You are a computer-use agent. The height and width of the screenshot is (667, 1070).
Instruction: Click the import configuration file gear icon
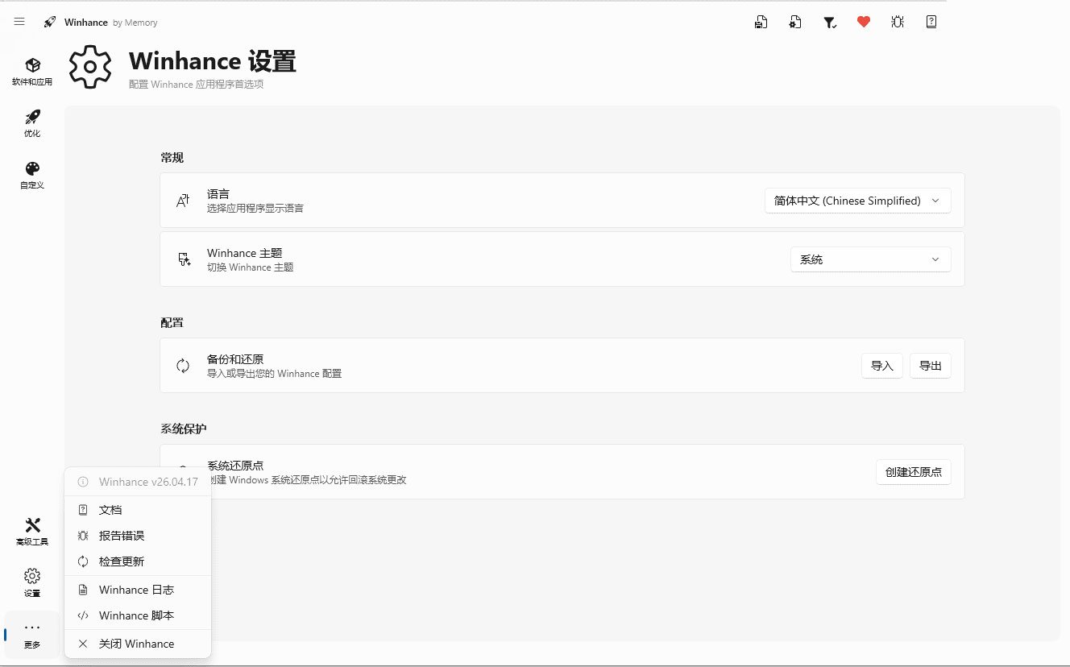tap(795, 22)
